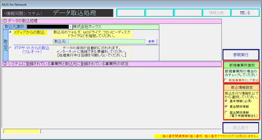Click the 新規事業所識別 green header

(x=241, y=65)
